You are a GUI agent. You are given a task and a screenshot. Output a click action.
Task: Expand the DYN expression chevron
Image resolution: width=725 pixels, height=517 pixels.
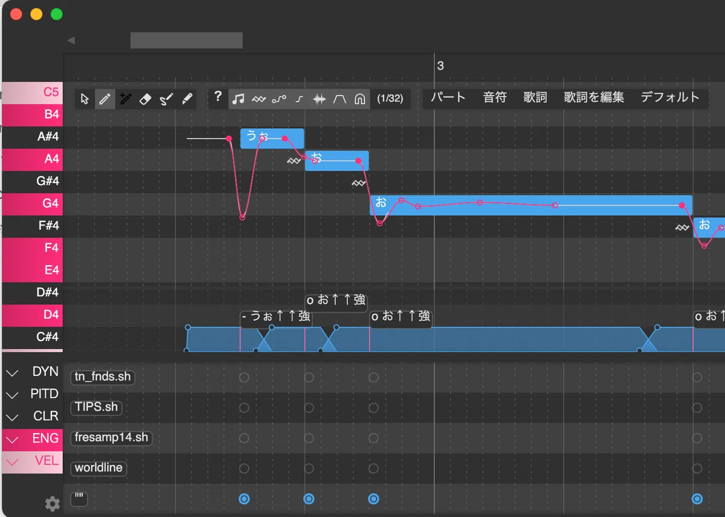tap(12, 372)
